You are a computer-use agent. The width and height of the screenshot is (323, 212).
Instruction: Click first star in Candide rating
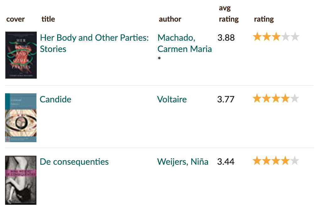click(x=257, y=99)
